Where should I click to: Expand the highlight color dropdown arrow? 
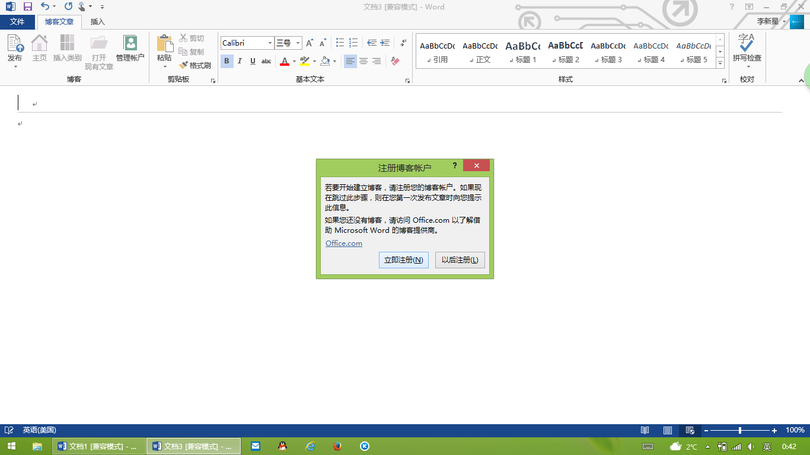click(x=314, y=61)
